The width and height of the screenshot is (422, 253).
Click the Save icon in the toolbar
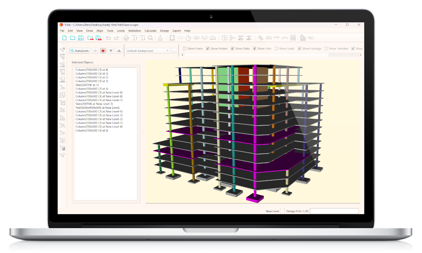point(81,38)
